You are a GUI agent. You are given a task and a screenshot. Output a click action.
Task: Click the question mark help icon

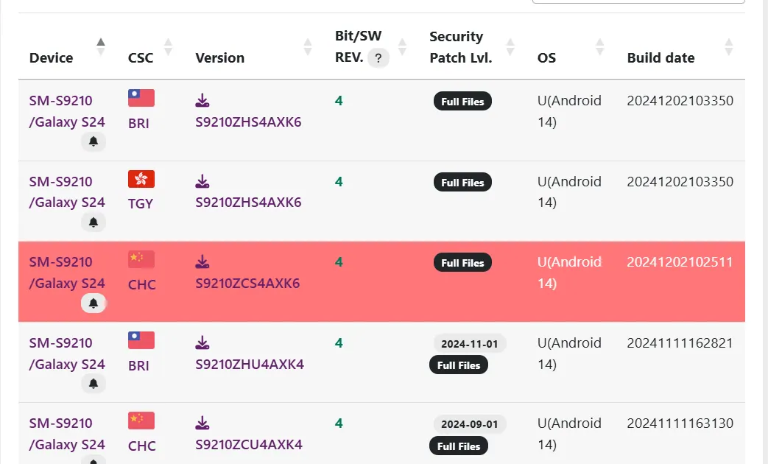point(378,58)
